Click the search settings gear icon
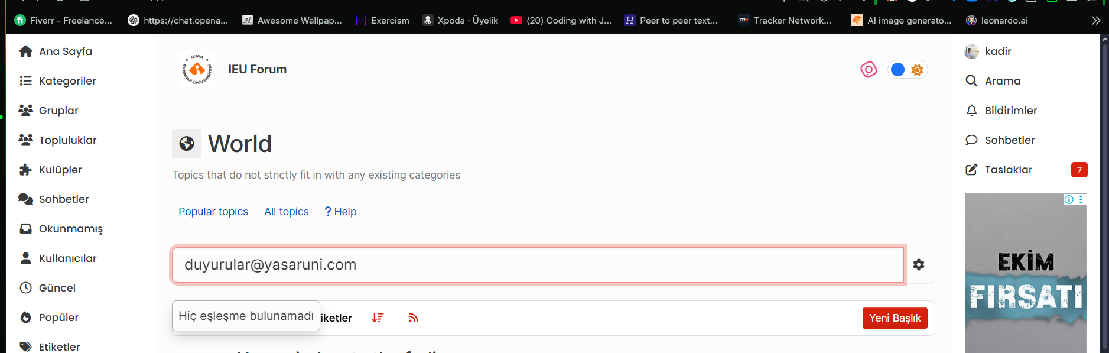 pos(918,265)
